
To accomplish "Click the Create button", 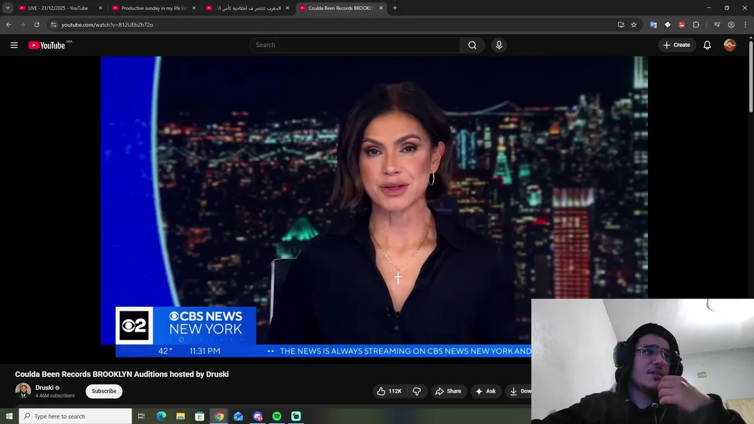I will click(677, 45).
